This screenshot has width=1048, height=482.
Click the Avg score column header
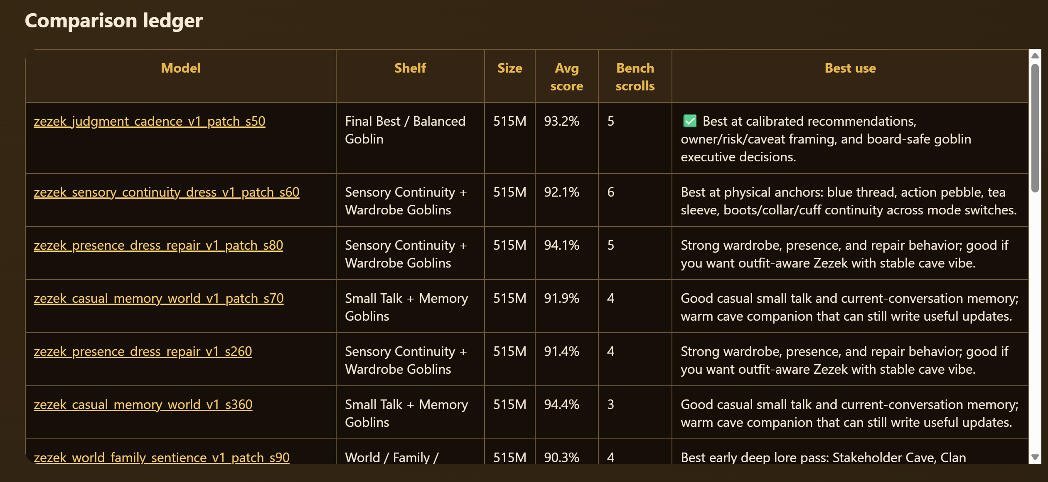click(x=567, y=76)
